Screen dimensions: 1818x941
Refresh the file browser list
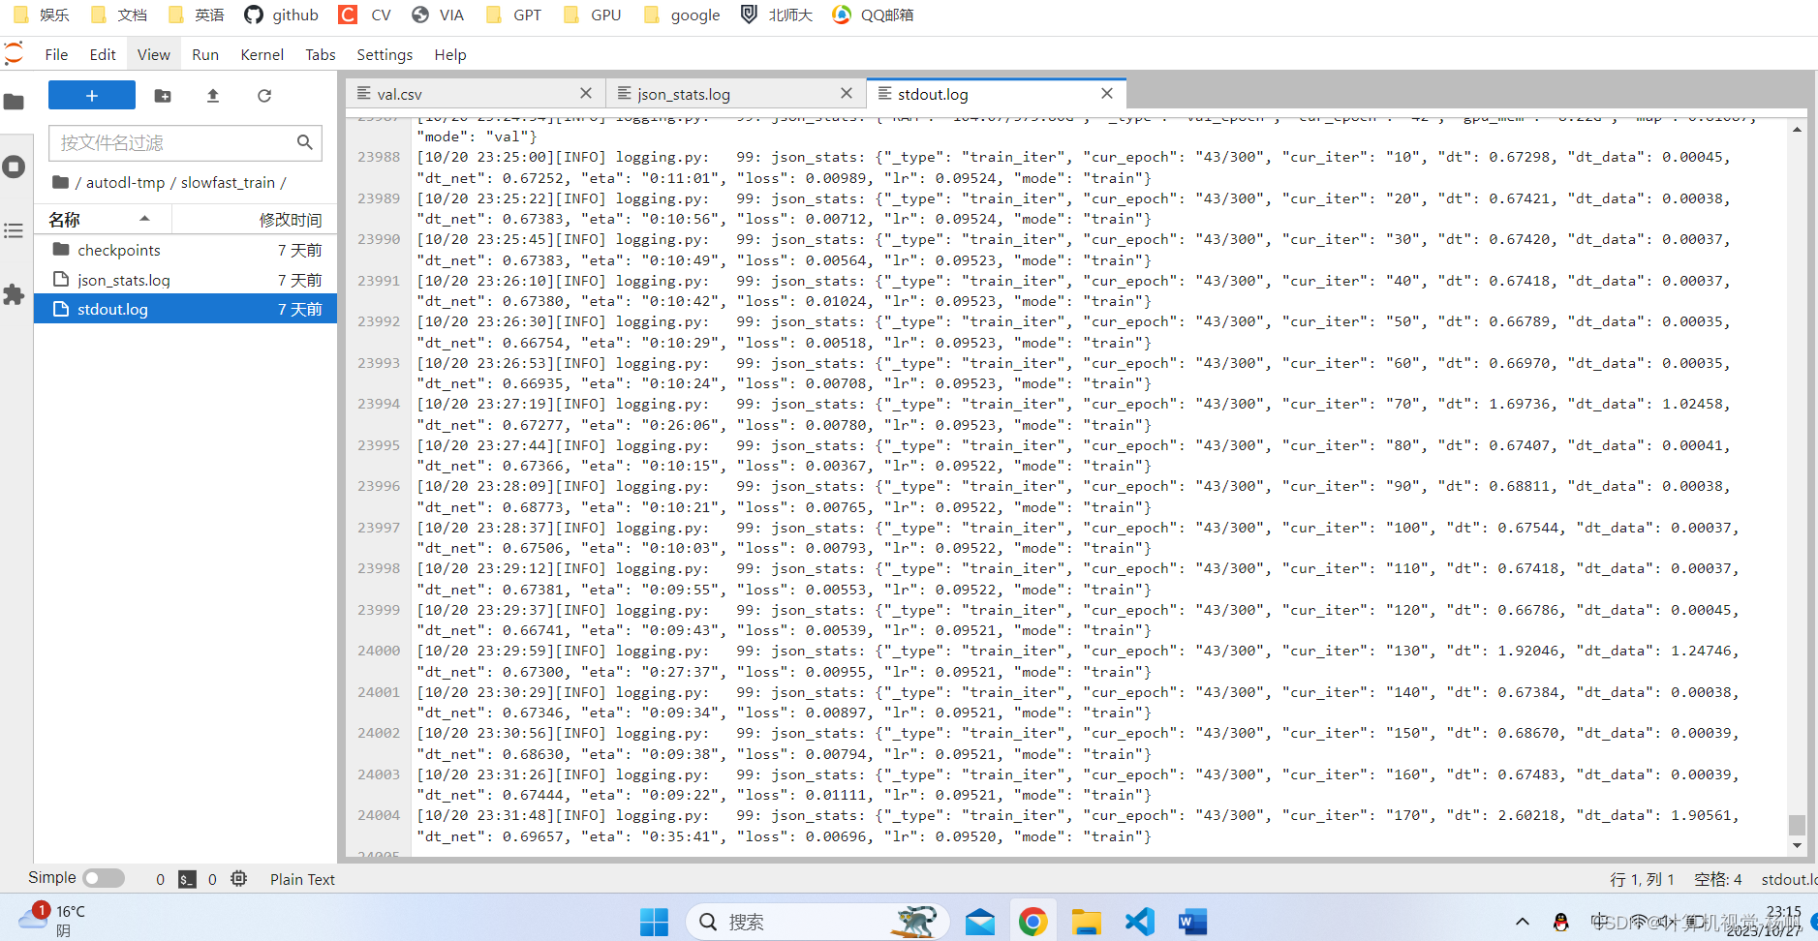click(264, 95)
